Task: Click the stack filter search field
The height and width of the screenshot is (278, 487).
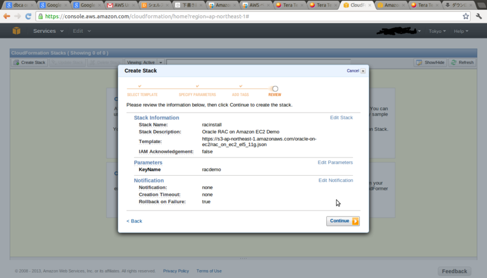Action: tap(258, 63)
